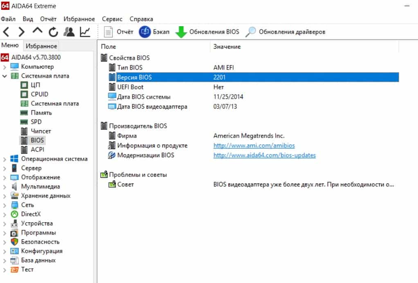Collapse the Системная плата tree node
Viewport: 418px width, 283px height.
pyautogui.click(x=4, y=76)
